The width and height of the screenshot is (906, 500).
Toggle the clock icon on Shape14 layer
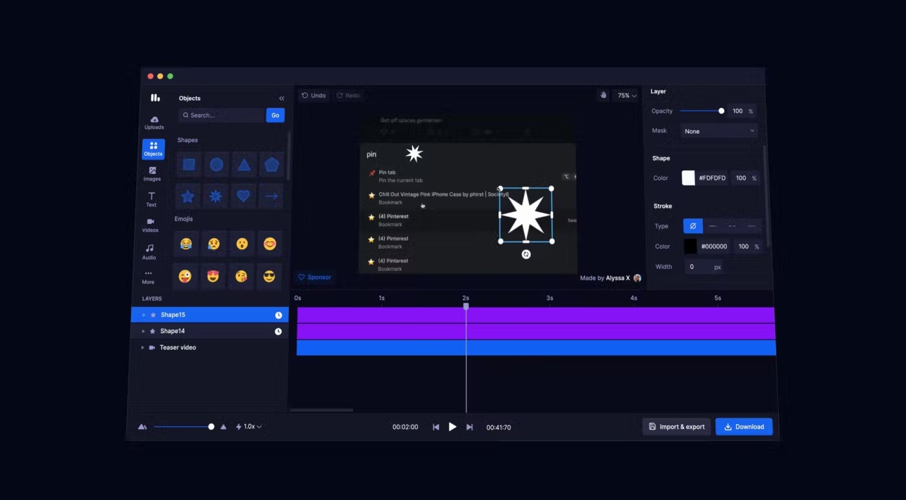tap(278, 331)
